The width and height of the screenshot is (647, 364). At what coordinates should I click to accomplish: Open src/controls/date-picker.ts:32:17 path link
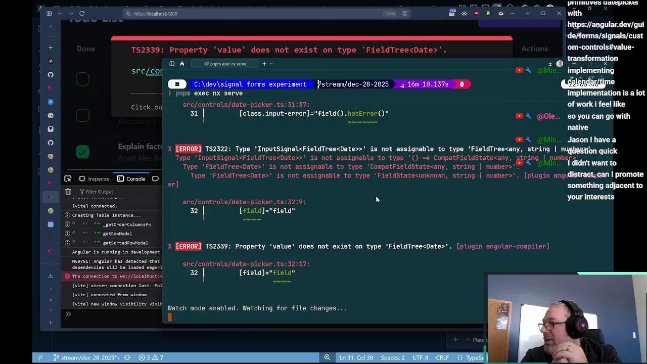(246, 264)
